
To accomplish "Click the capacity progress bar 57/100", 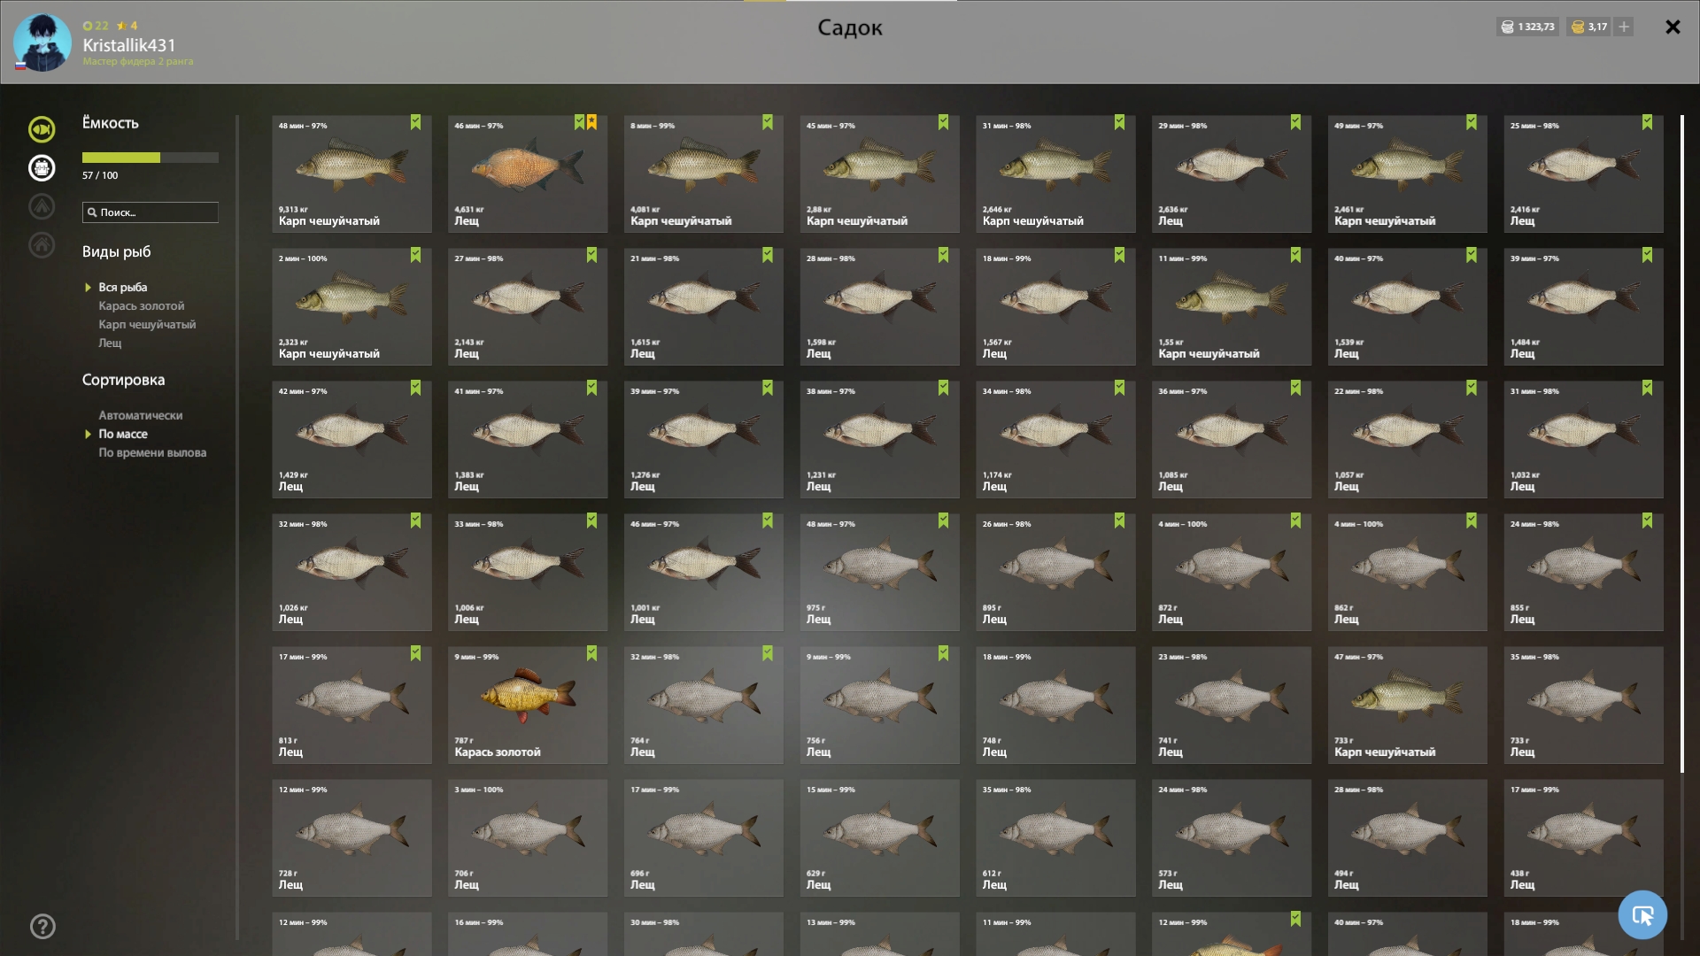I will tap(150, 158).
